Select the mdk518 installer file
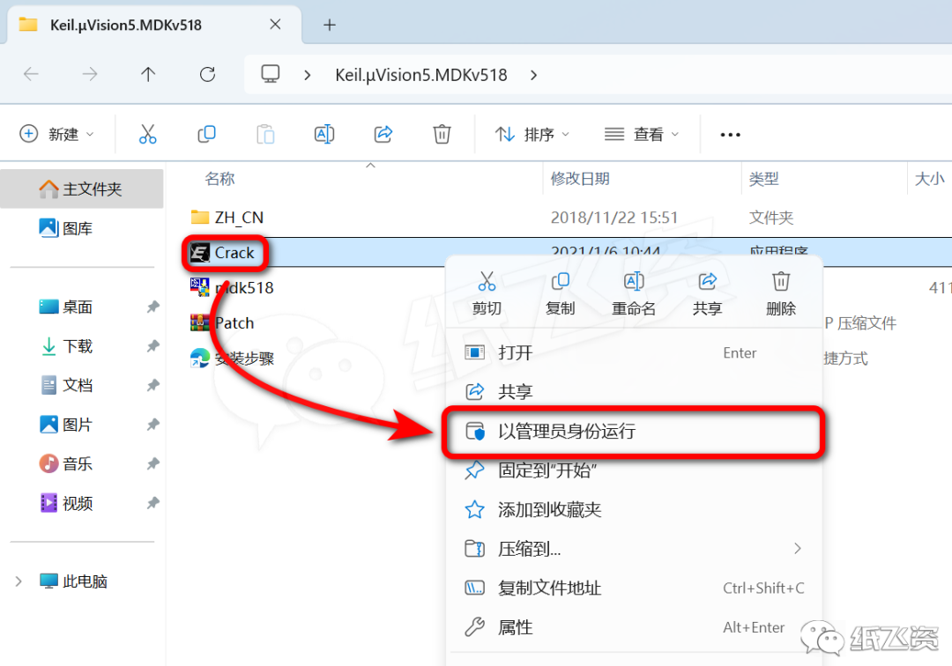Viewport: 952px width, 666px height. pos(232,287)
